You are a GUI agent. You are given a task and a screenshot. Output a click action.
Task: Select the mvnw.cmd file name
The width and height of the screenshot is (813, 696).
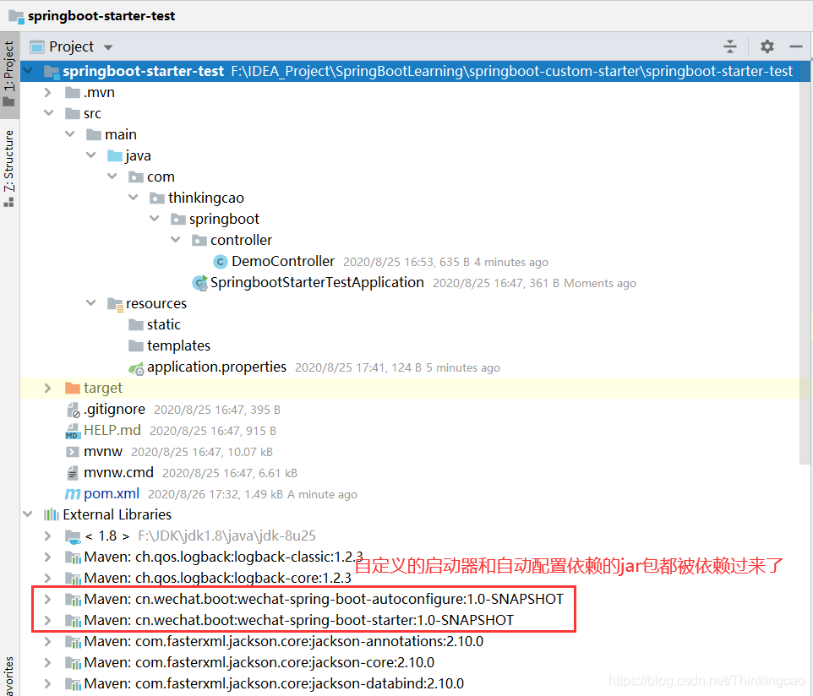[x=118, y=473]
